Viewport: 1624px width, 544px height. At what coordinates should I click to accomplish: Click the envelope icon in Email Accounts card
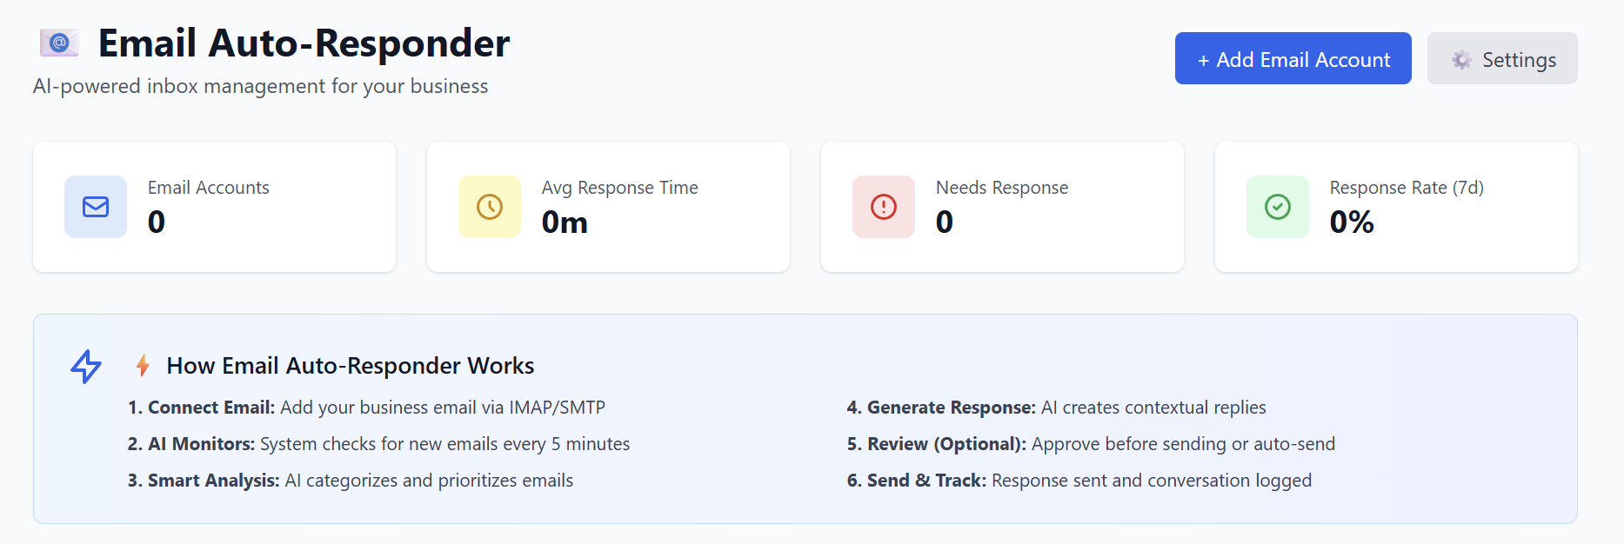click(x=96, y=207)
